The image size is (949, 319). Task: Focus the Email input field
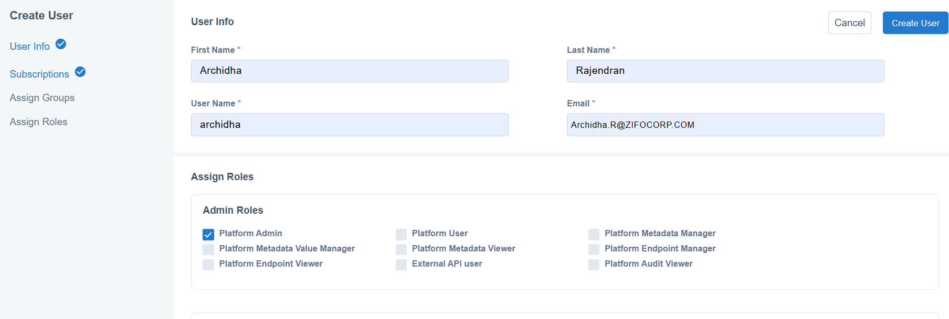click(x=725, y=125)
